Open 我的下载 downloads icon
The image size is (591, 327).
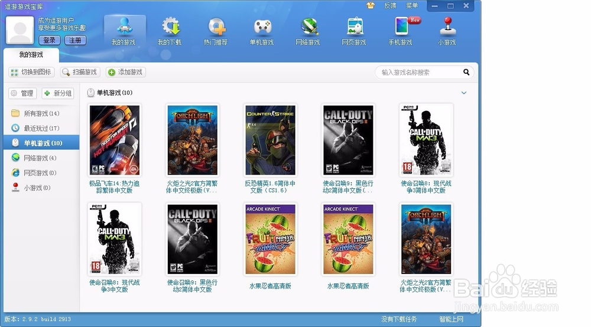[170, 32]
